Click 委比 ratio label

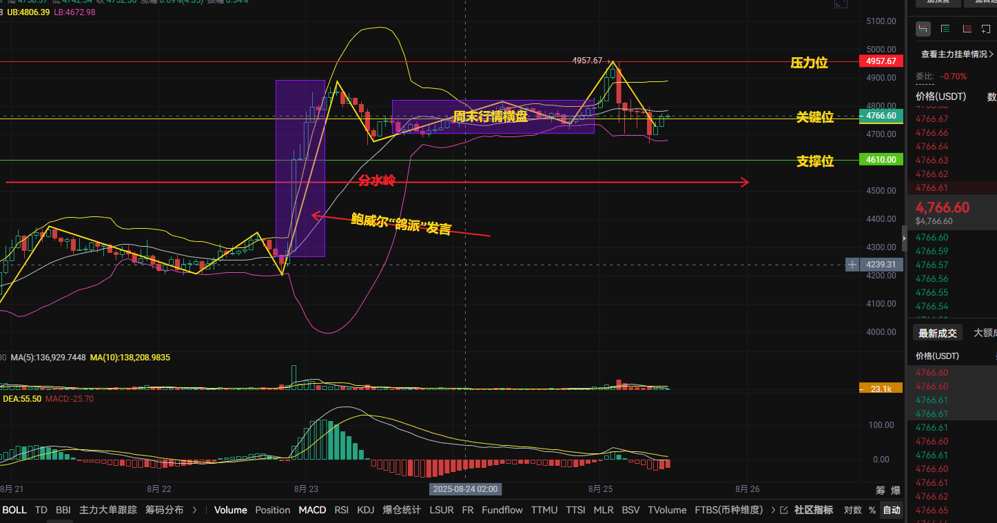click(x=926, y=76)
